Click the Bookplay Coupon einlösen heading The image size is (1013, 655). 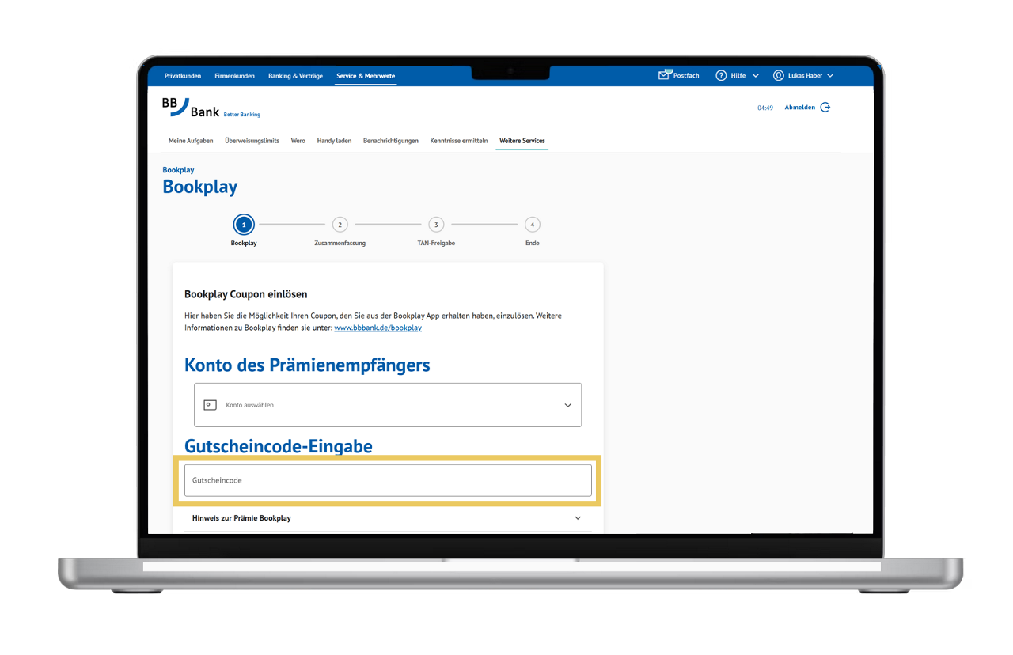click(x=246, y=294)
